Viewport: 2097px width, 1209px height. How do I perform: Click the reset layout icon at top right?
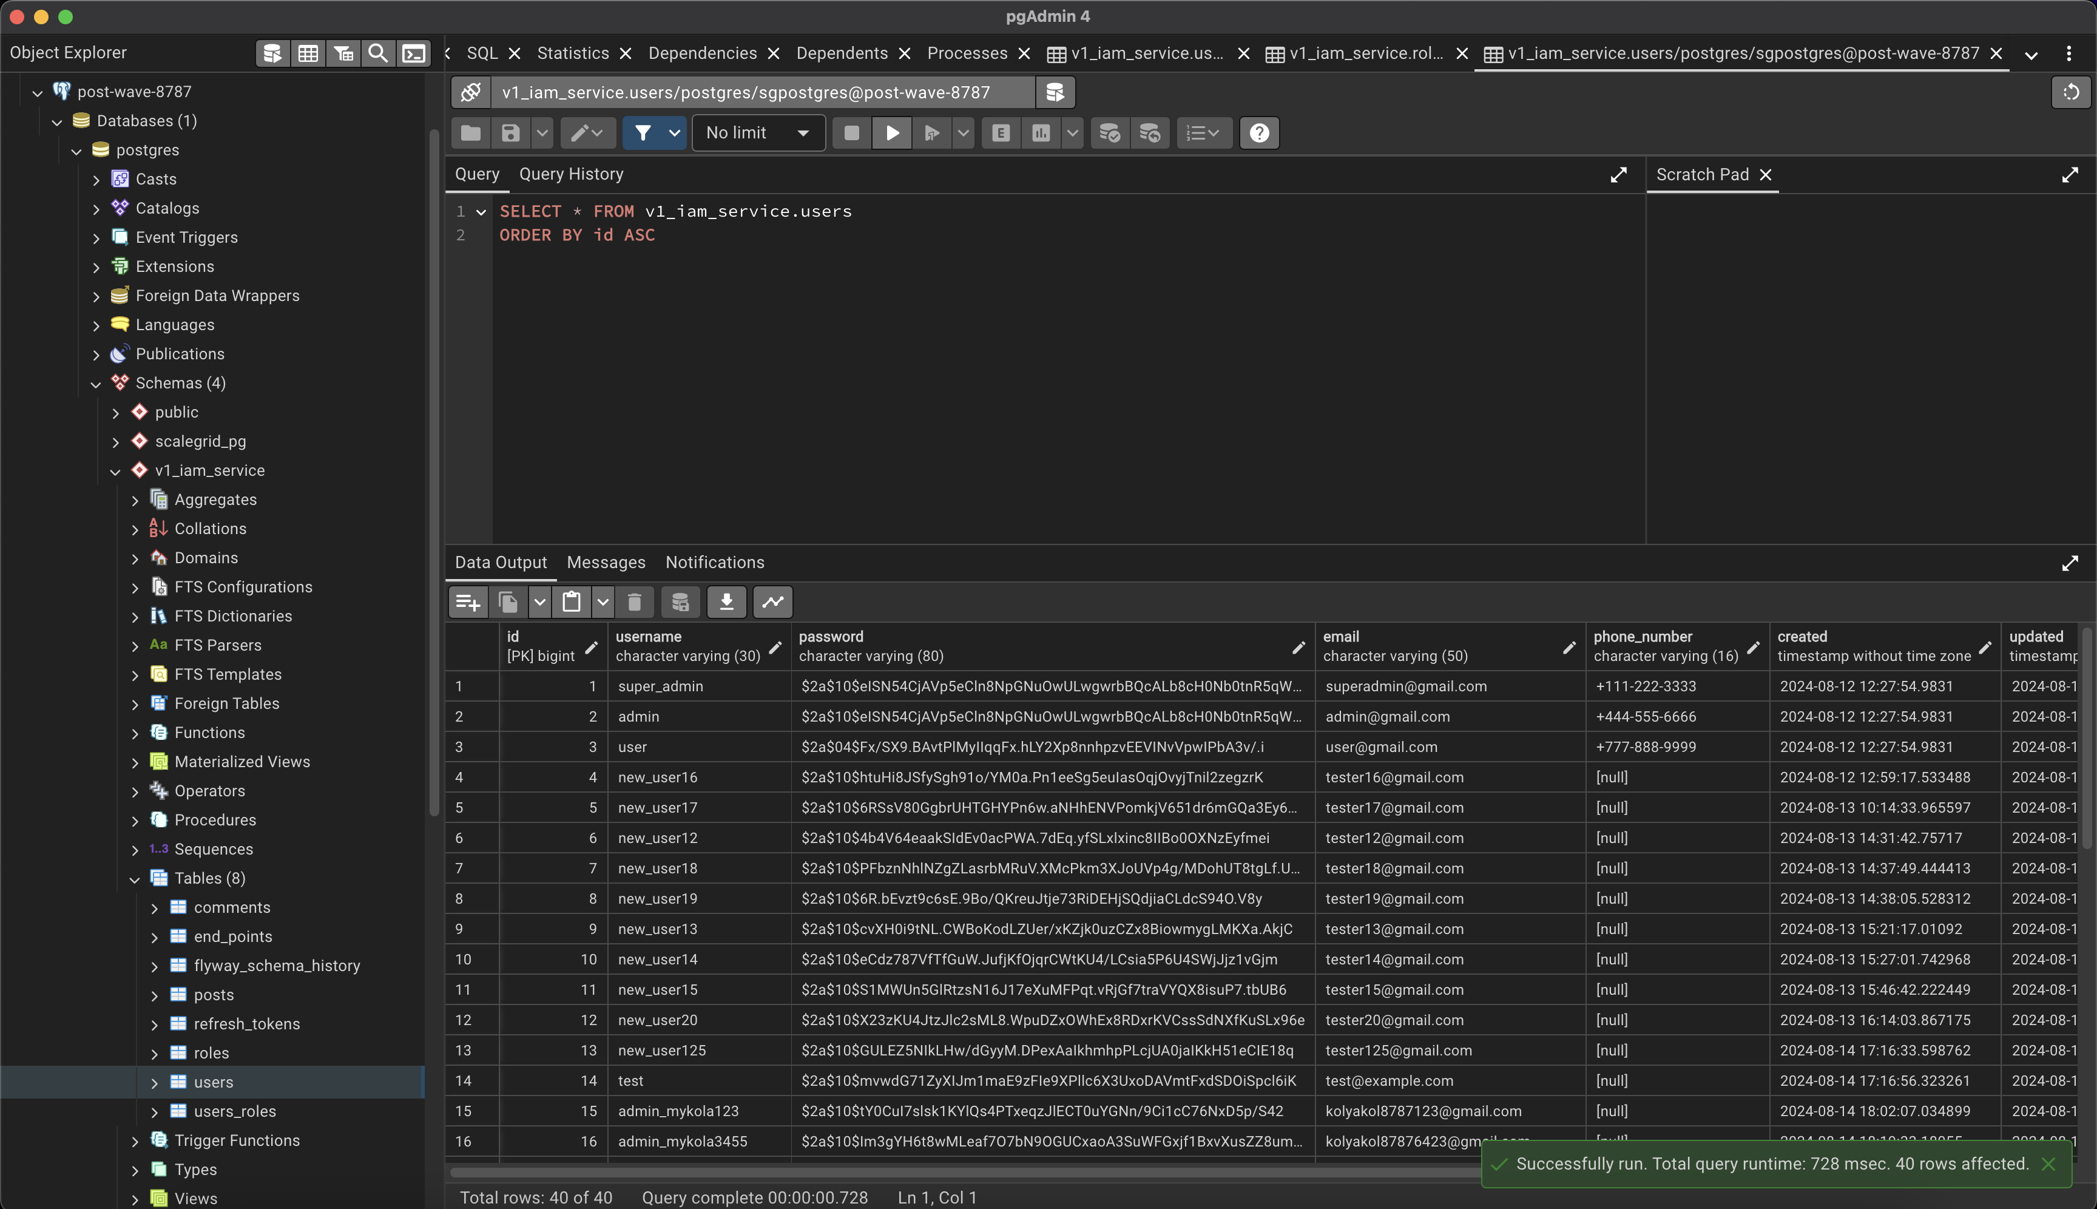coord(2070,92)
